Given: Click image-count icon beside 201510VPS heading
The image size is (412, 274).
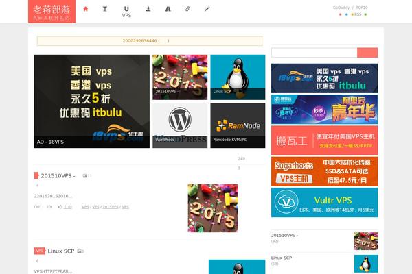Looking at the screenshot, I should click(x=85, y=176).
